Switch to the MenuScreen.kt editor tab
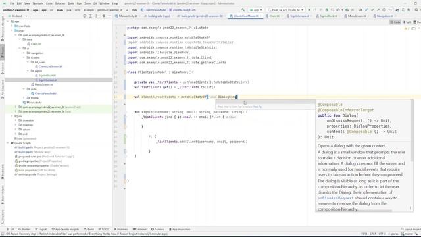The width and height of the screenshot is (421, 237). (x=357, y=16)
